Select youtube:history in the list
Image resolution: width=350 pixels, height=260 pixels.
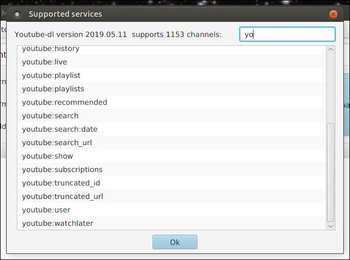[50, 49]
